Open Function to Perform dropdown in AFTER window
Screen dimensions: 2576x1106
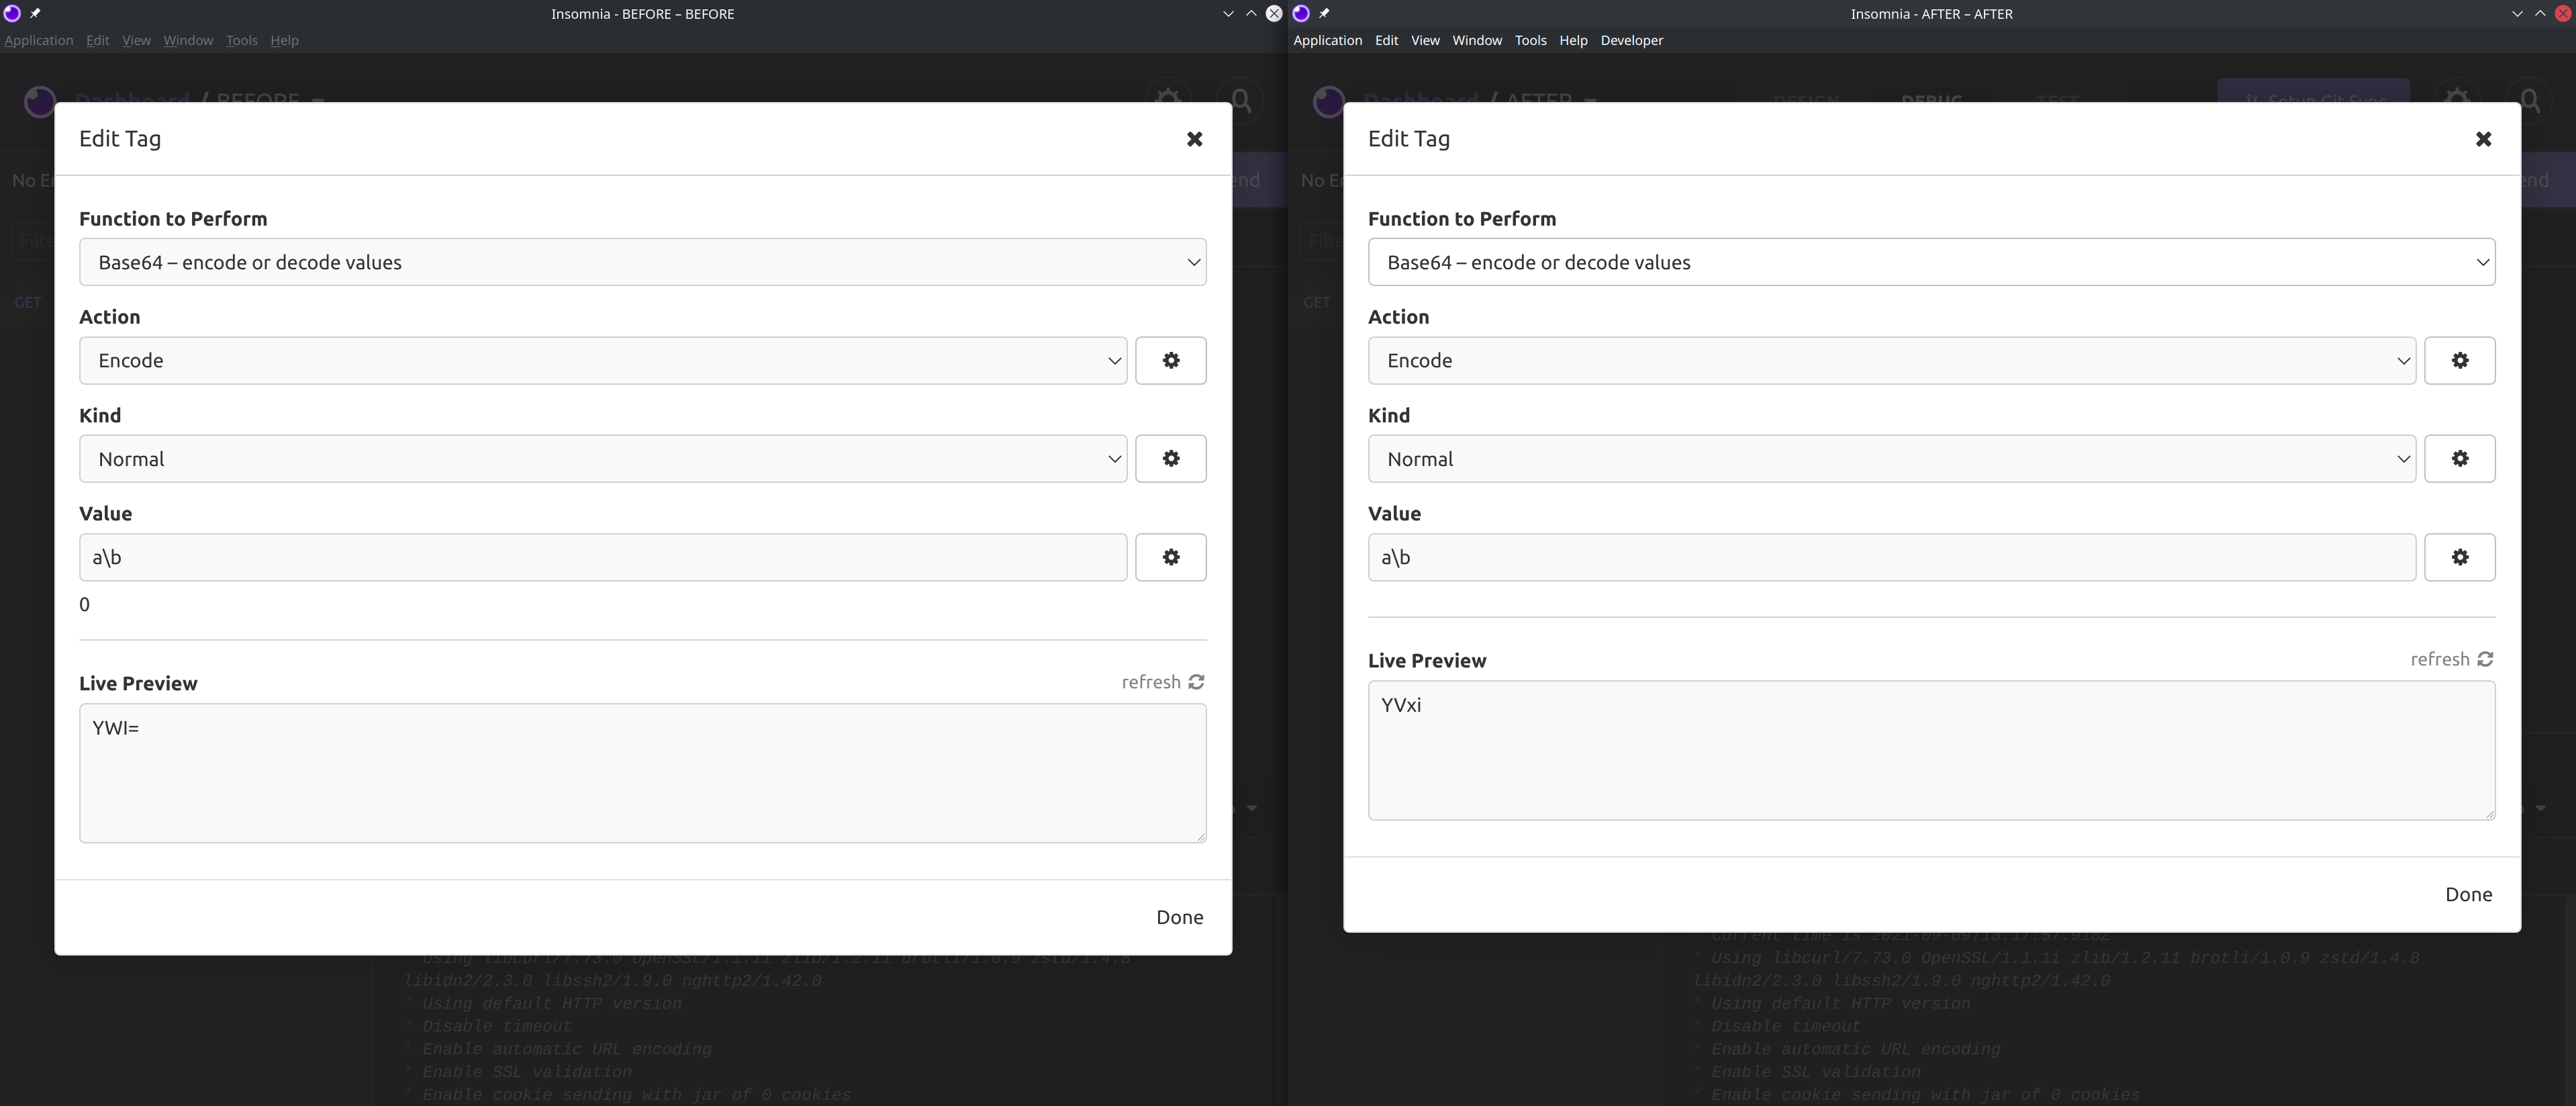coord(1931,262)
